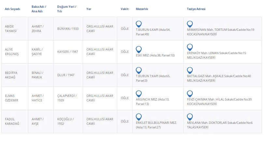Image resolution: width=269 pixels, height=141 pixels.
Task: Select the ELMAS ÖZDEMİR name cell
Action: click(x=12, y=98)
